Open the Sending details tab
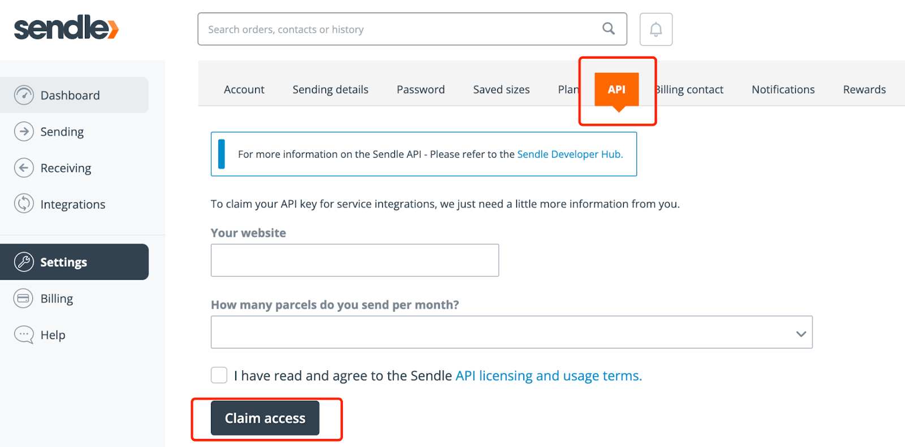Image resolution: width=905 pixels, height=447 pixels. click(330, 89)
